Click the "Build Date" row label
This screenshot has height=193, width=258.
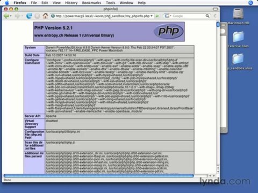(x=32, y=55)
